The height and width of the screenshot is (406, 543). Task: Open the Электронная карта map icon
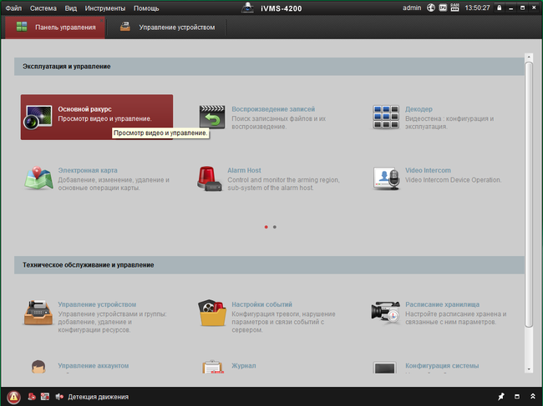pyautogui.click(x=38, y=178)
